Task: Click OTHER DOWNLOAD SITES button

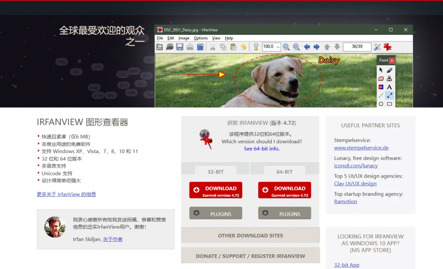Action: click(250, 235)
